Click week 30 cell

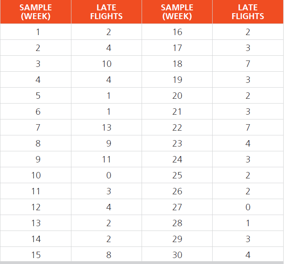(x=177, y=254)
